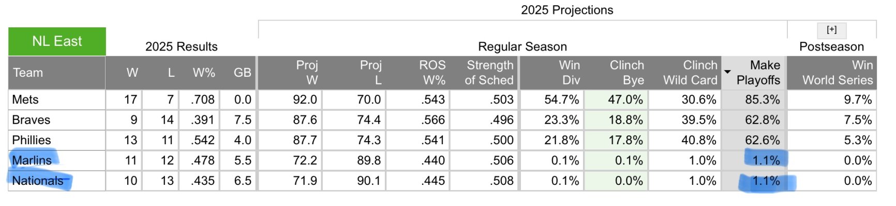Image resolution: width=896 pixels, height=206 pixels.
Task: Sort by Clinch Bye column header
Action: pos(626,73)
